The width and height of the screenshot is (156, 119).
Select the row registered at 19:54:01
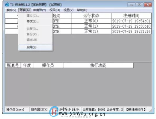click(x=78, y=21)
